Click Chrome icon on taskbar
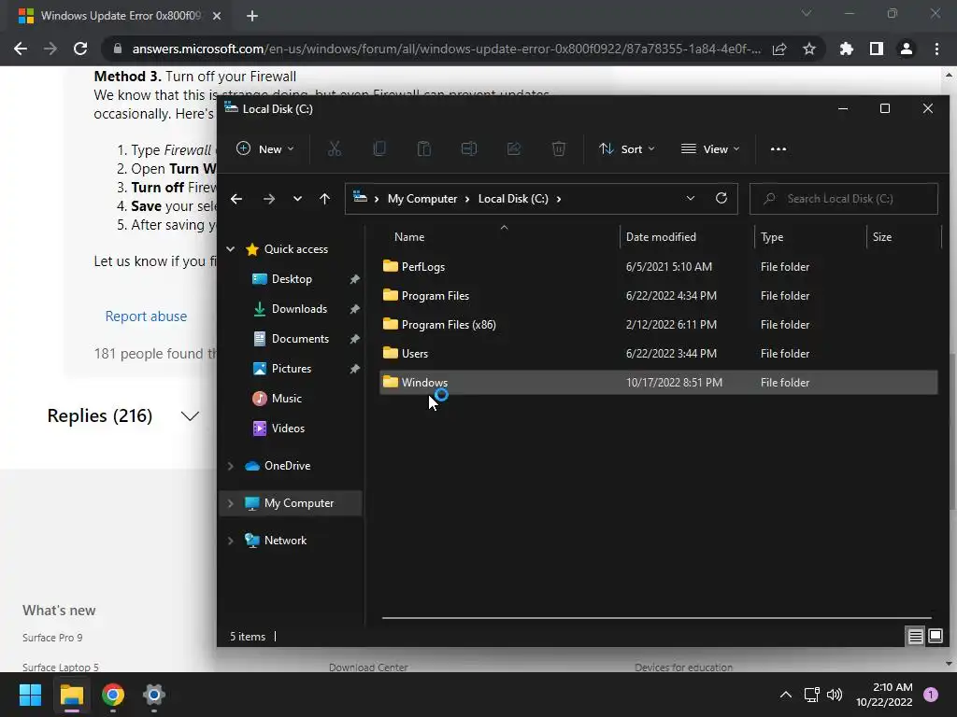 click(113, 695)
